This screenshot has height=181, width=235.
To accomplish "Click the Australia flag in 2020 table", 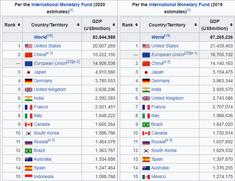I will [28, 159].
